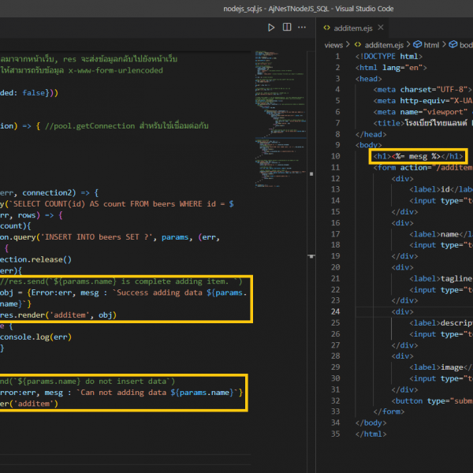Open the additem.ejs breadcrumb dropdown

tap(383, 46)
